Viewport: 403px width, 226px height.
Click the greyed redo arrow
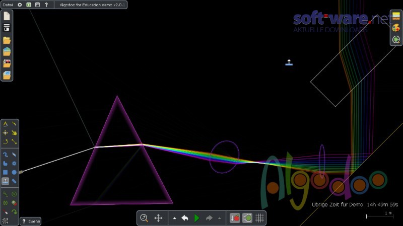pos(209,218)
